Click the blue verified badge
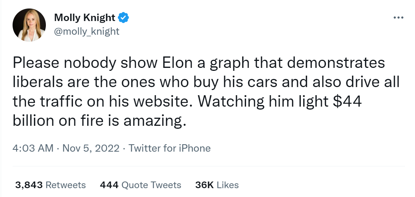 (123, 17)
